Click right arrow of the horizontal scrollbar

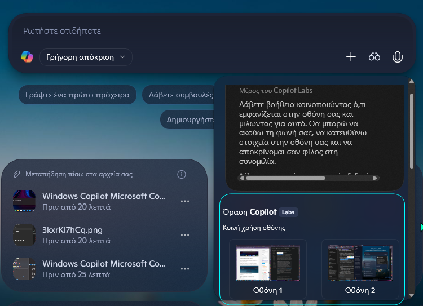click(x=376, y=178)
